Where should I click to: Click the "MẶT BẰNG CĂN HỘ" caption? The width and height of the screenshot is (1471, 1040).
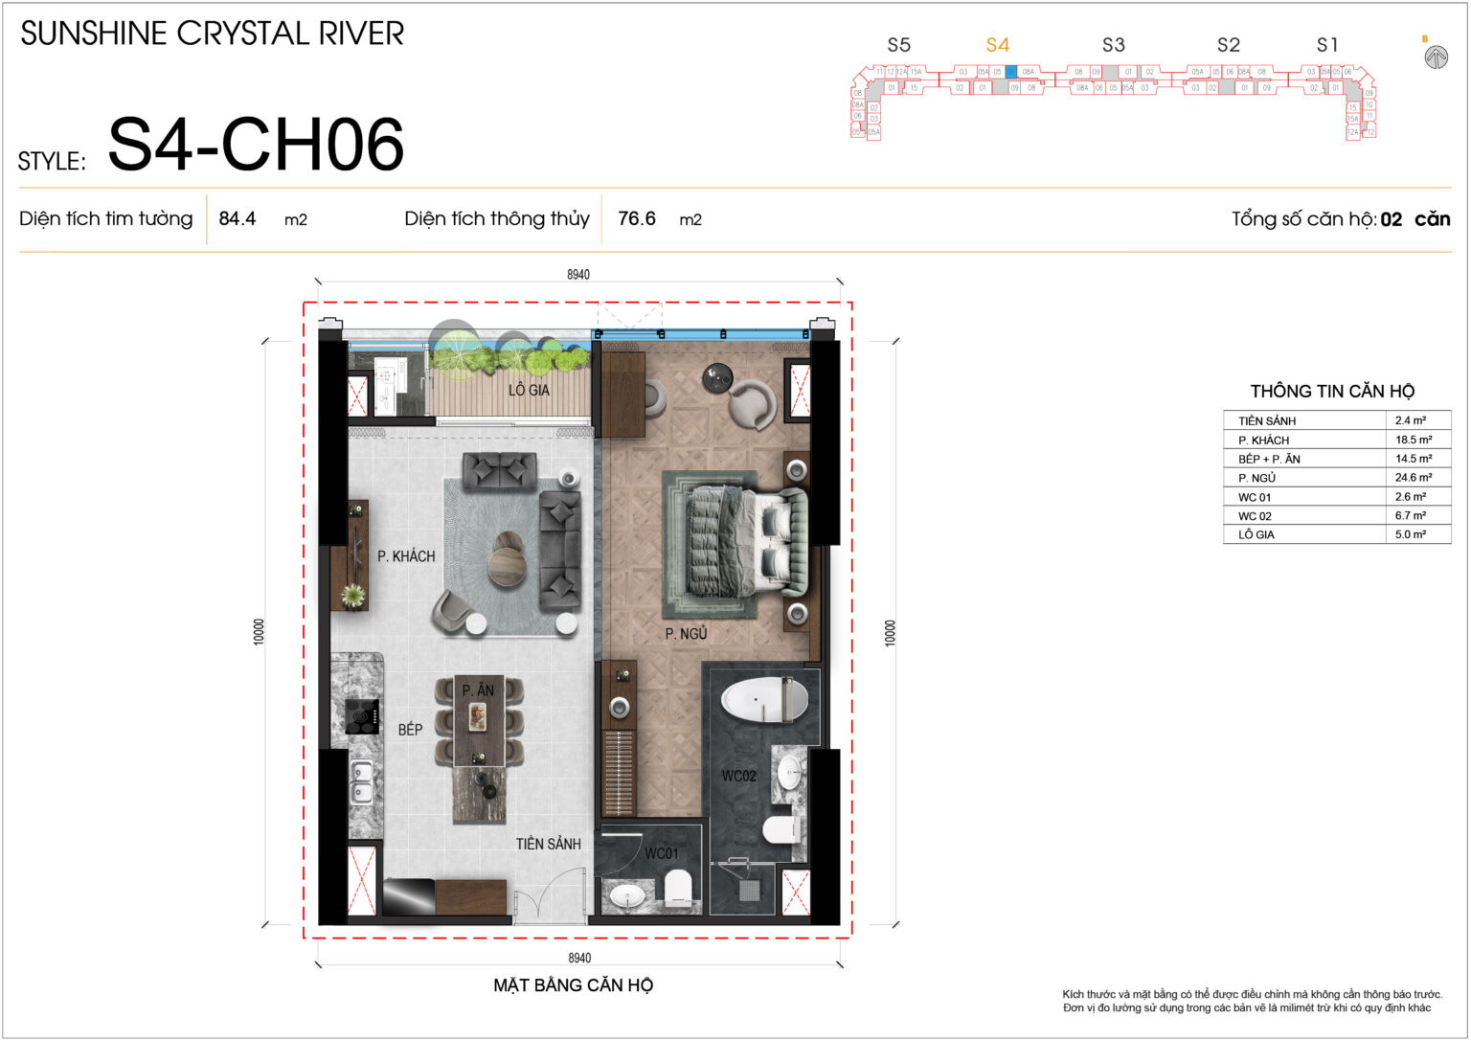coord(574,985)
